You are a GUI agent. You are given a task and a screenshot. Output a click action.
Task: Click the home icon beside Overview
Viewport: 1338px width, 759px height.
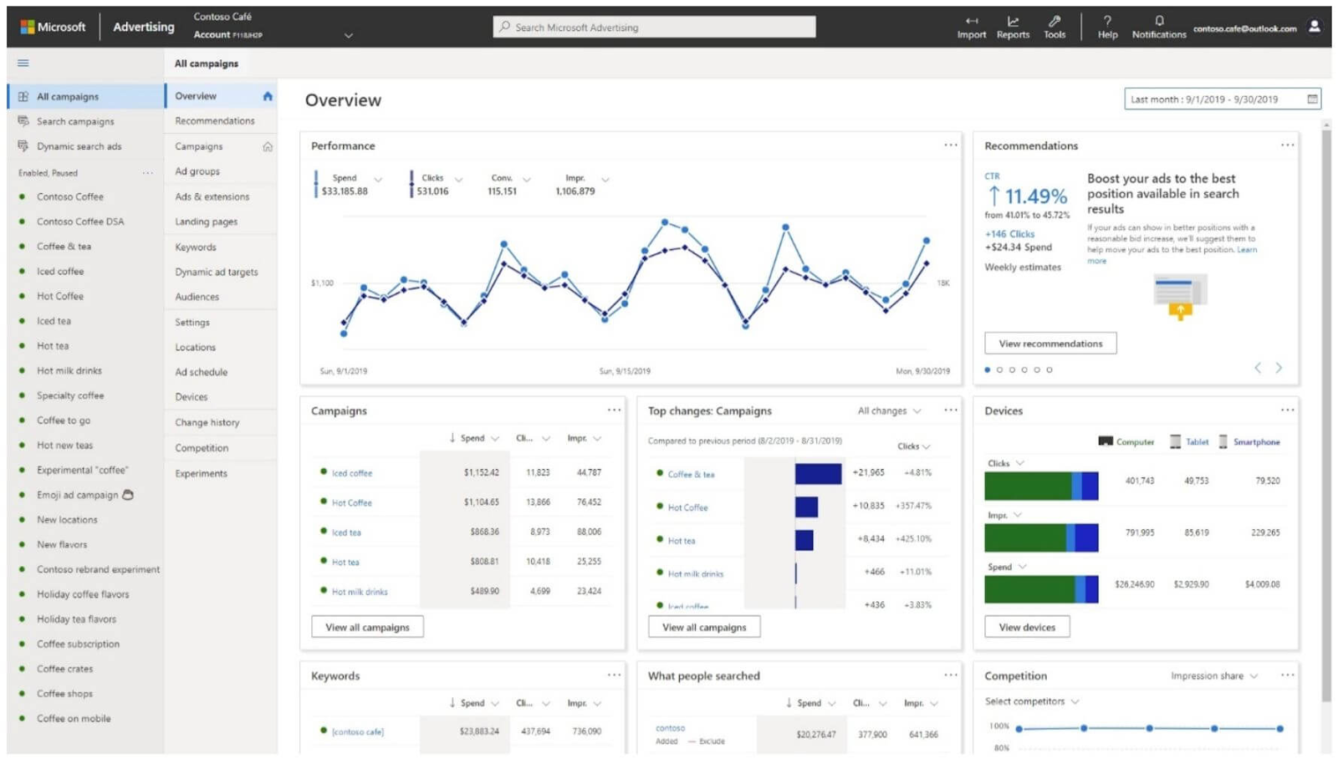(x=268, y=96)
